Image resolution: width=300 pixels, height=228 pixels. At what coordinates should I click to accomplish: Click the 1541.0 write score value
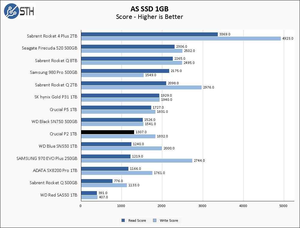click(150, 124)
